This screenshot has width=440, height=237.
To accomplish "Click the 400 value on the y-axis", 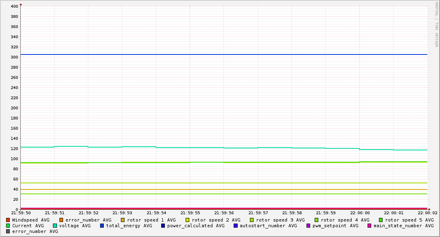I will click(x=14, y=7).
